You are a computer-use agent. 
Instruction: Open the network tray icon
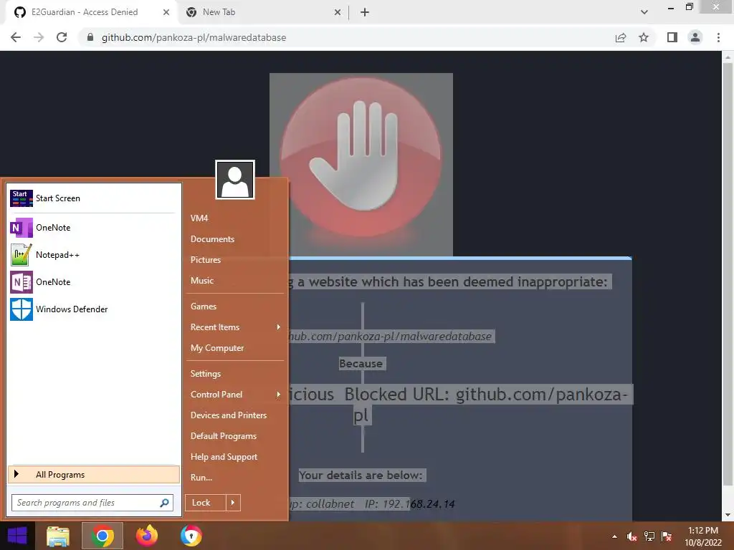pos(649,536)
